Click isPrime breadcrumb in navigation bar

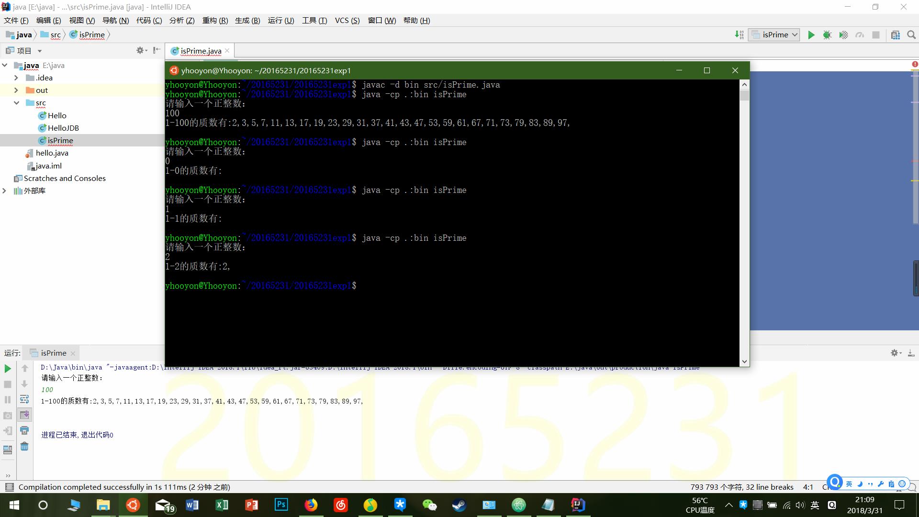pyautogui.click(x=88, y=35)
